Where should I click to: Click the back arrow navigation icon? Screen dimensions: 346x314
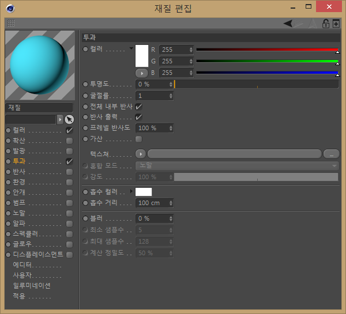[289, 23]
